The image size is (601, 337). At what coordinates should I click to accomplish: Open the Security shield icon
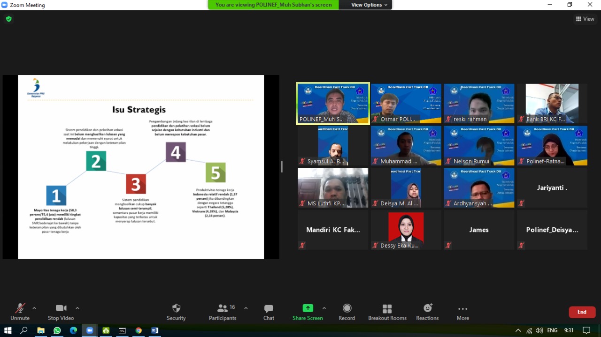click(176, 312)
